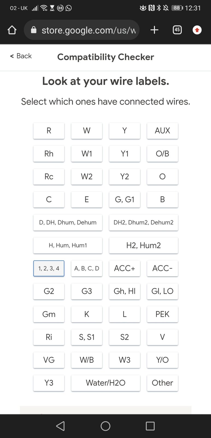Open the tab switcher showing 45 tabs
The width and height of the screenshot is (211, 438).
tap(177, 30)
